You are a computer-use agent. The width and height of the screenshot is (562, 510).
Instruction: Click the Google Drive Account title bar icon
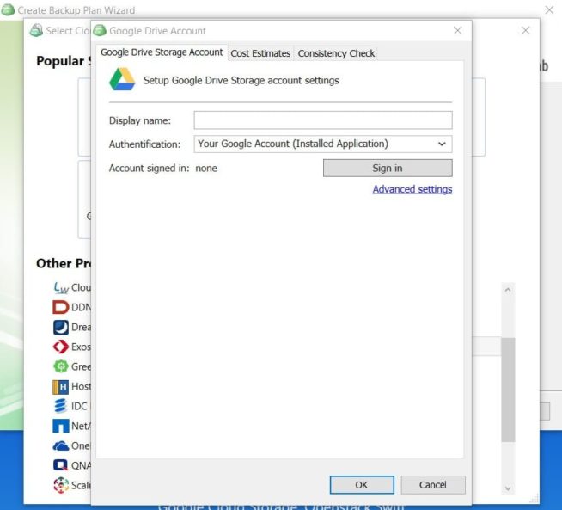[100, 30]
